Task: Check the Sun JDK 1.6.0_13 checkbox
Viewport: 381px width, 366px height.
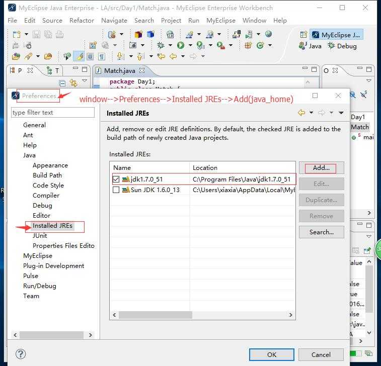Action: point(116,190)
